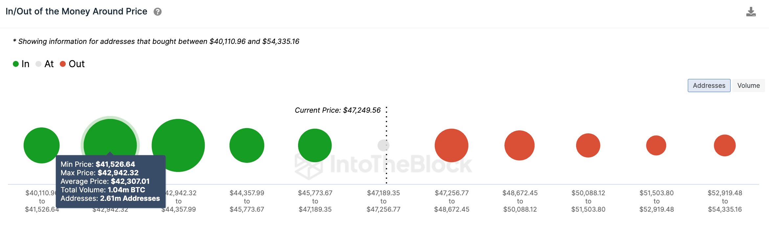The height and width of the screenshot is (229, 769).
Task: Click the In/Out of the Money title
Action: tap(76, 11)
